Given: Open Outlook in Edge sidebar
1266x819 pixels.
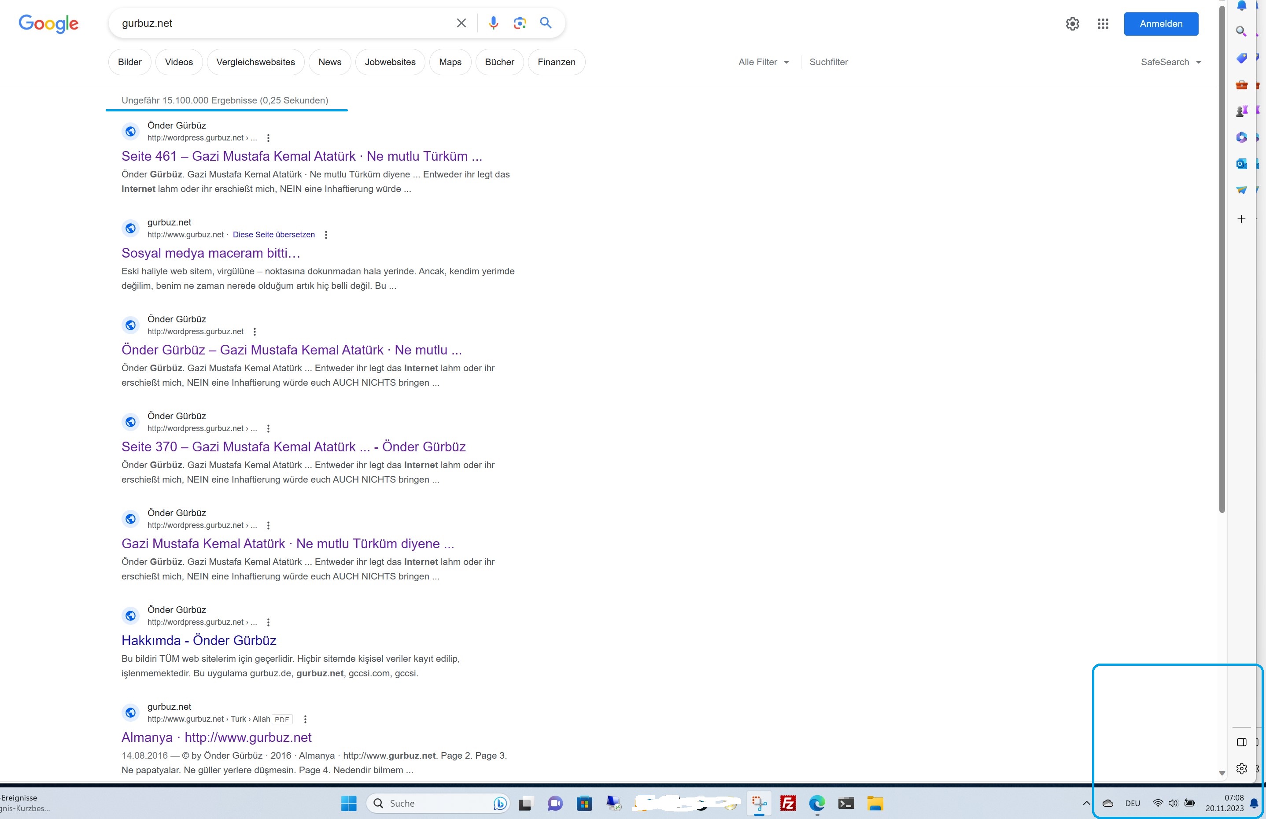Looking at the screenshot, I should tap(1241, 163).
